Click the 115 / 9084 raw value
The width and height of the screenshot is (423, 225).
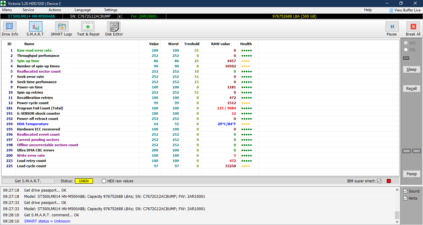tap(227, 108)
